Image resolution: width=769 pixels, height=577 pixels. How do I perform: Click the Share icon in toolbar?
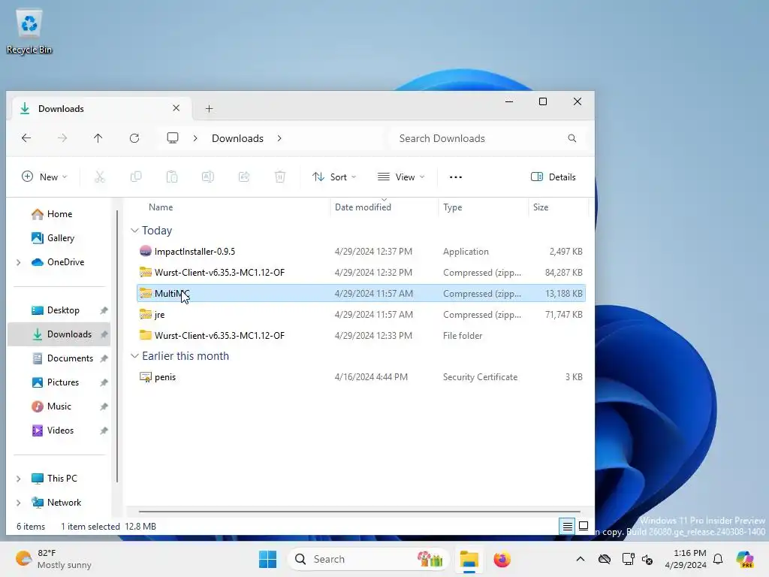[x=244, y=177]
